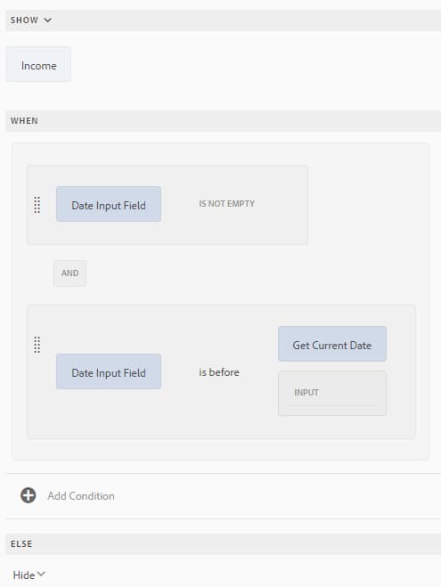Change the 'is before' operator
This screenshot has height=587, width=441.
pos(219,372)
